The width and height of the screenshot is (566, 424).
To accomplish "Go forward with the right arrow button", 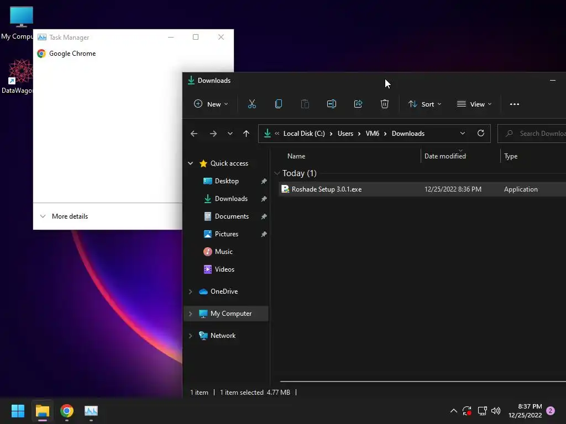I will point(213,134).
